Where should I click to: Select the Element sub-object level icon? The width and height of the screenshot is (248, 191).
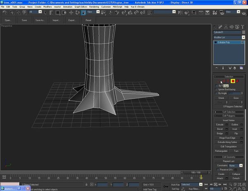pos(237,81)
